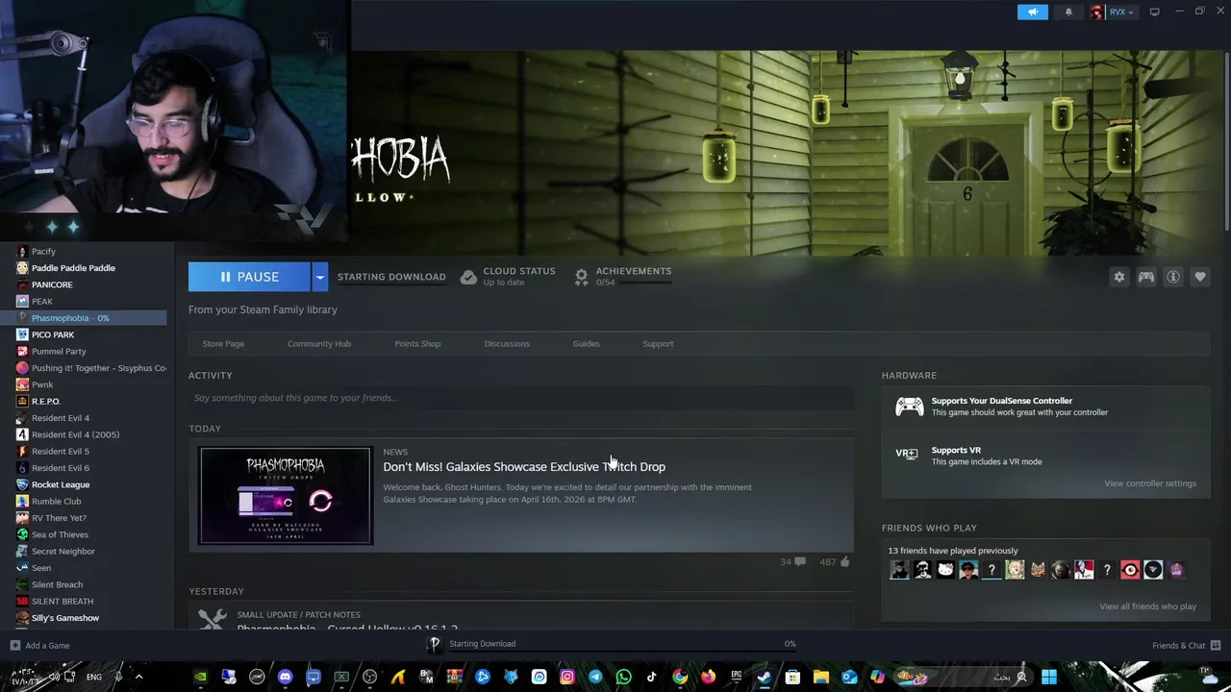Click the VR support icon
The image size is (1231, 692).
(x=907, y=454)
